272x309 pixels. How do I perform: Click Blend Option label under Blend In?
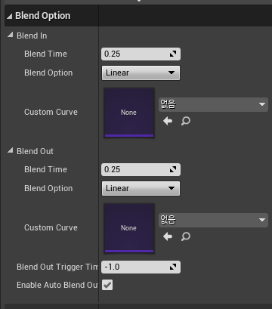48,73
